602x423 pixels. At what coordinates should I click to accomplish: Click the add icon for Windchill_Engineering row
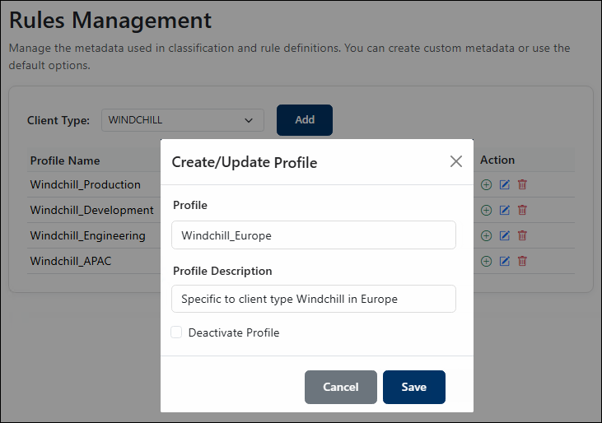pos(486,235)
